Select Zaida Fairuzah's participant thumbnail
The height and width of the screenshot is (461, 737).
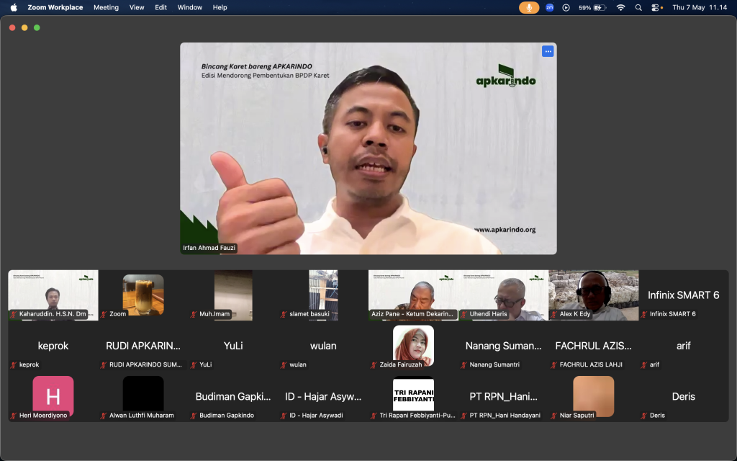point(413,346)
